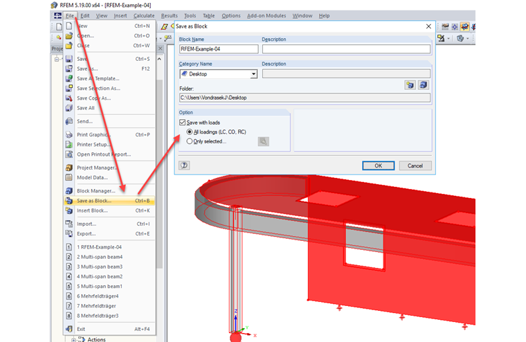Image resolution: width=526 pixels, height=342 pixels.
Task: Click the Insert Block icon
Action: click(69, 210)
